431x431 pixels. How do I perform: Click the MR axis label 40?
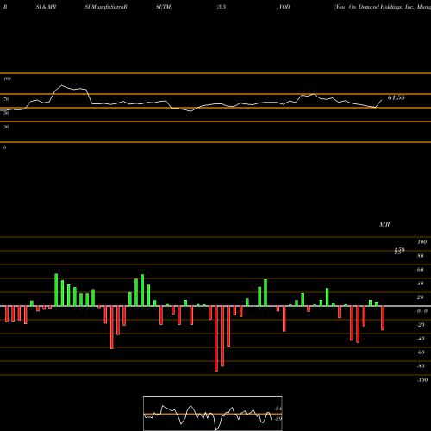(421, 284)
